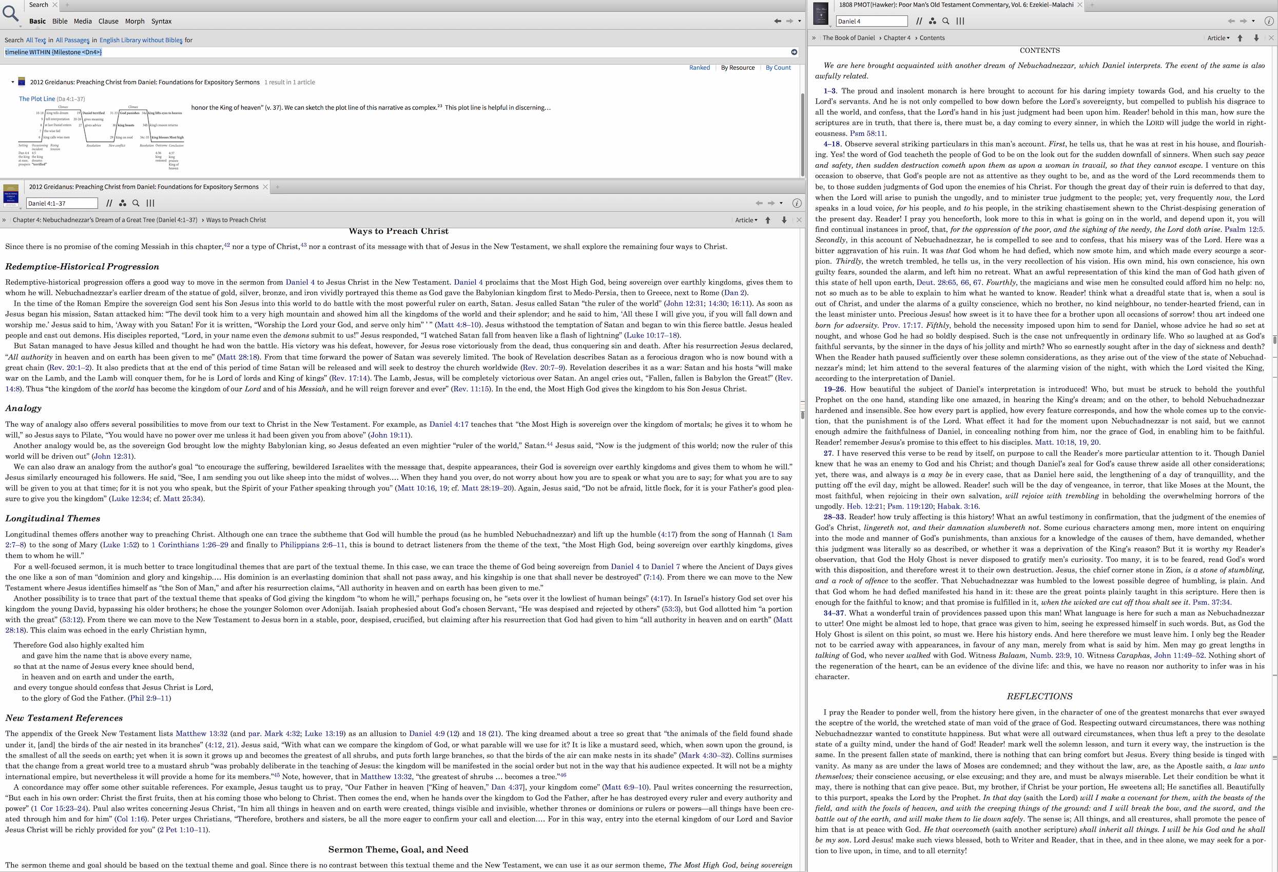Jump to next article in Hawker panel
1278x872 pixels.
1256,38
